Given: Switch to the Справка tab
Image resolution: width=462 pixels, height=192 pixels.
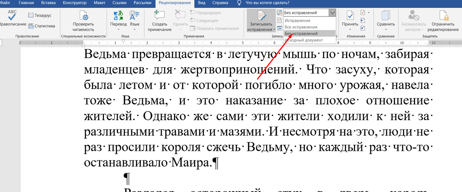Looking at the screenshot, I should click(x=220, y=3).
